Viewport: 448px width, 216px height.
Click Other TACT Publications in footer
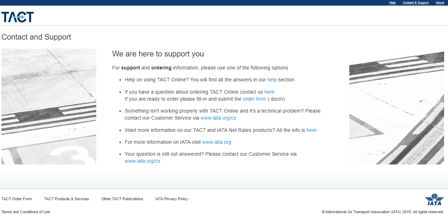(x=122, y=199)
